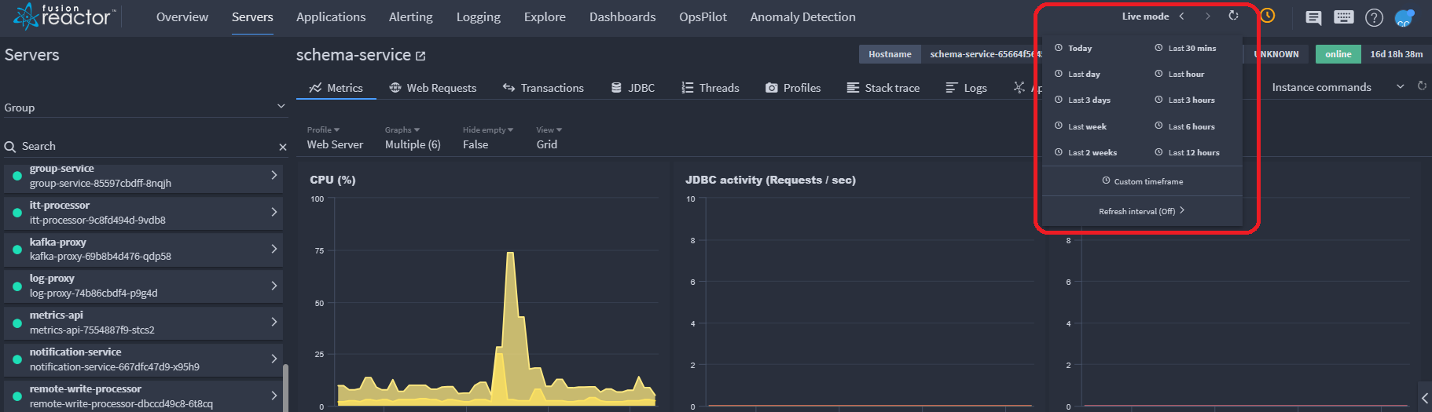
Task: Switch to the Threads tab
Action: [x=710, y=88]
